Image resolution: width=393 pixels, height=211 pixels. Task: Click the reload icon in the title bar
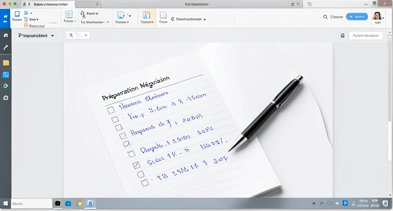[292, 4]
